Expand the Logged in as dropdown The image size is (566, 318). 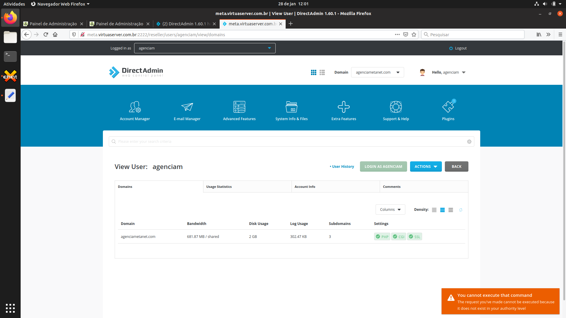click(x=205, y=48)
